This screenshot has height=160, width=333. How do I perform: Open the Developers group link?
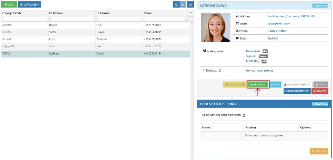(x=253, y=51)
